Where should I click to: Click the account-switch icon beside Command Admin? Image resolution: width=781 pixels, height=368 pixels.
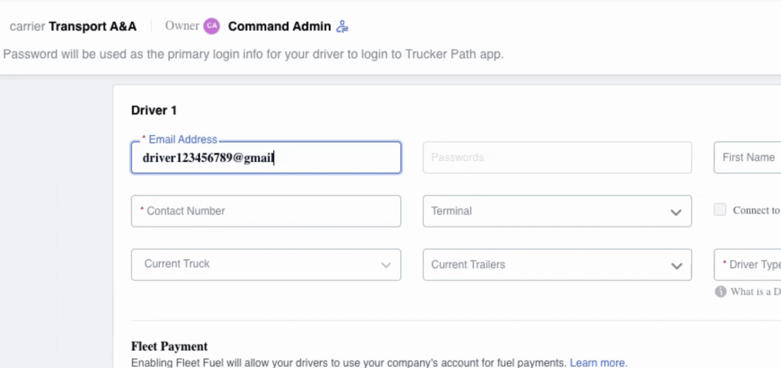coord(342,26)
